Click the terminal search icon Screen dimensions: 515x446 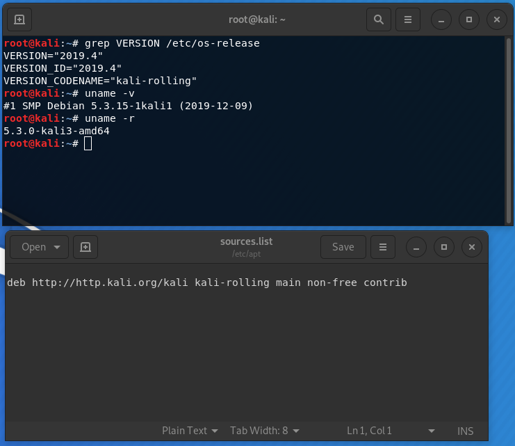click(379, 19)
